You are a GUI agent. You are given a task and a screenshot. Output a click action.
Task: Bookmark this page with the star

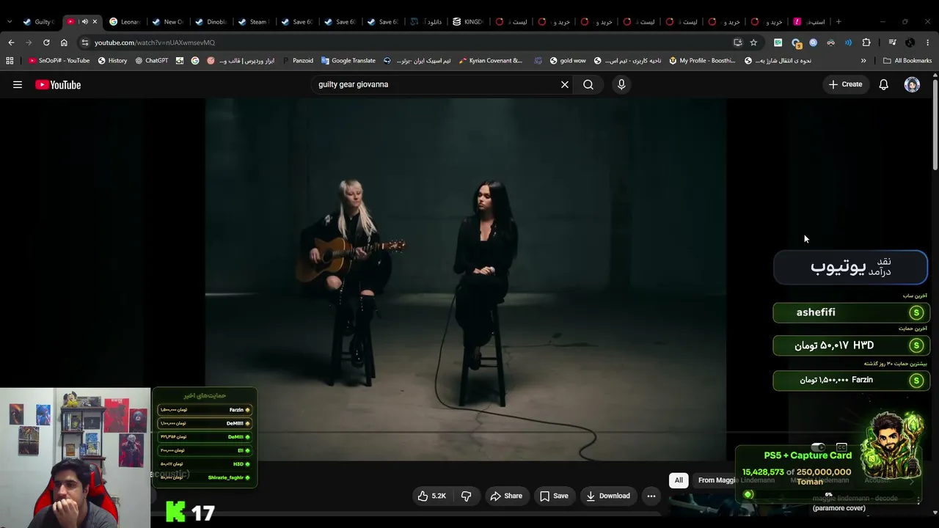click(x=753, y=43)
